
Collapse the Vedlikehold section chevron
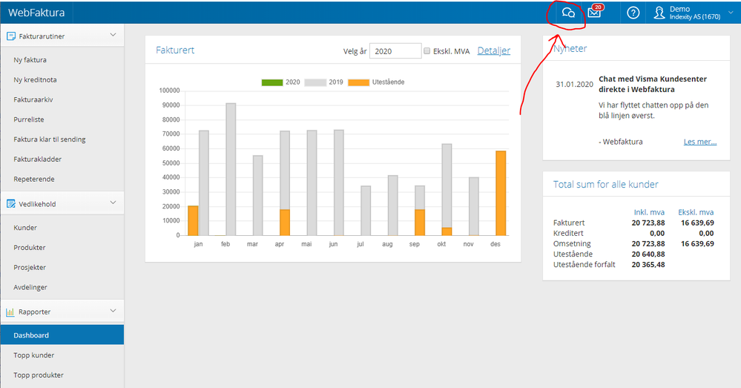pos(113,203)
